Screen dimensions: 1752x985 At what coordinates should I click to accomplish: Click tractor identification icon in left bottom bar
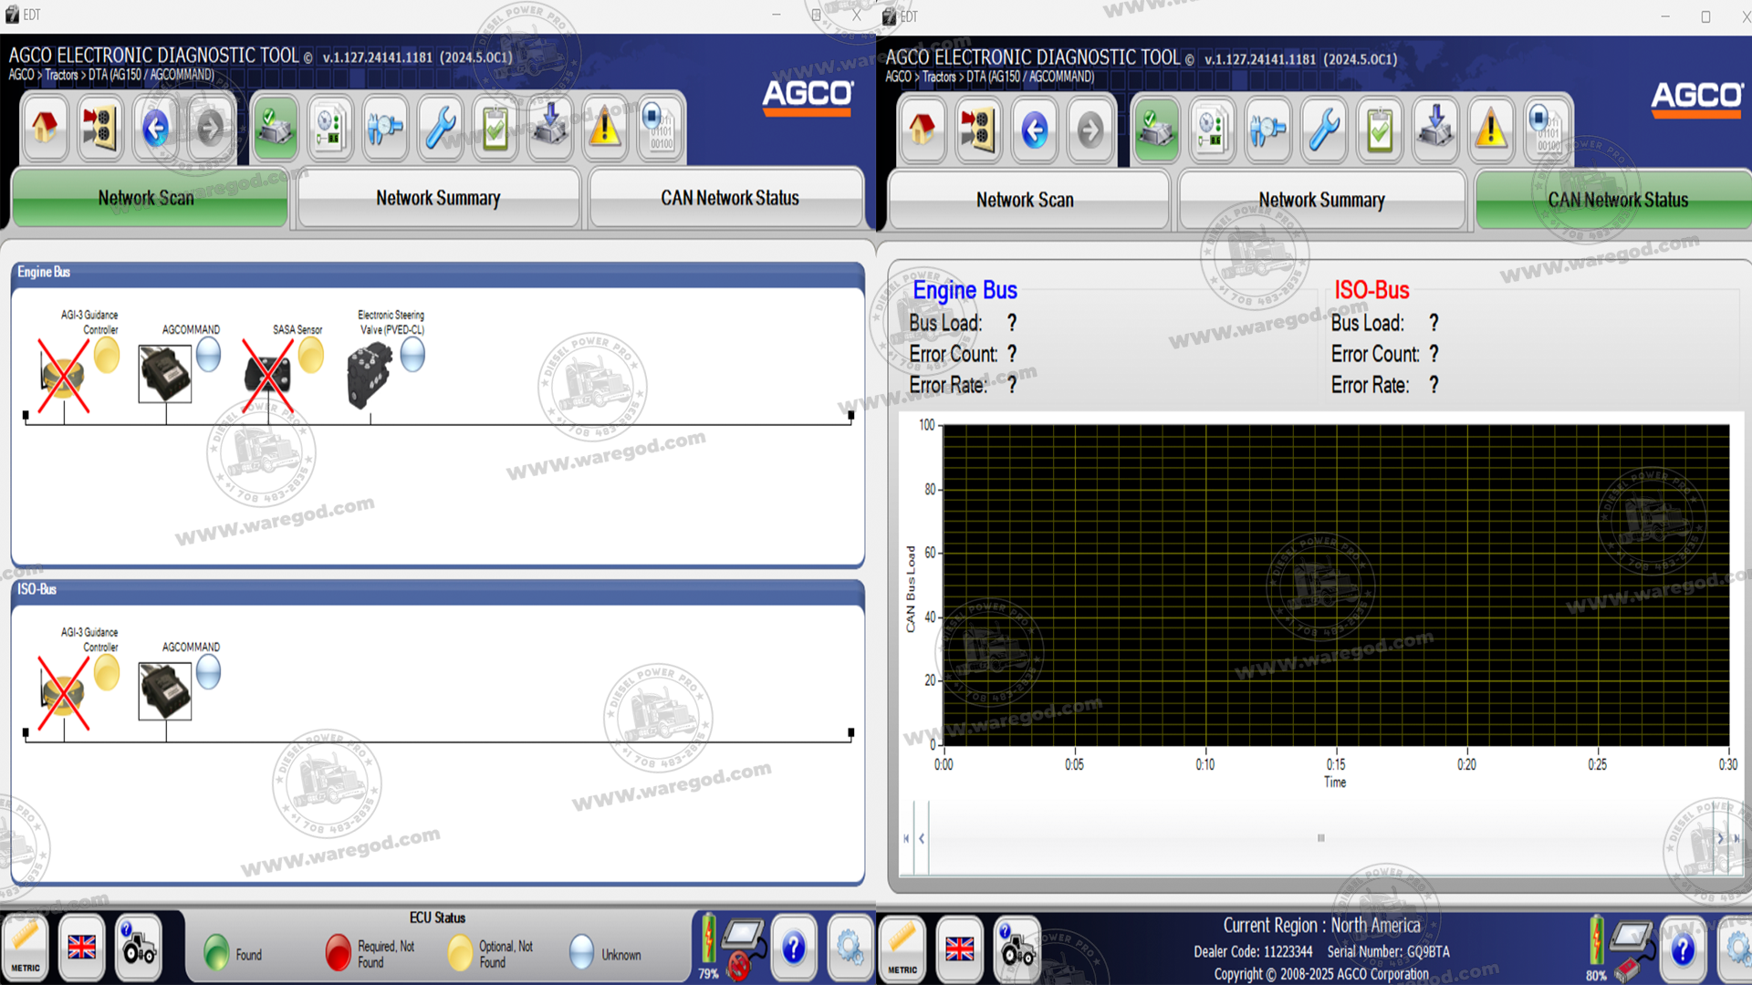(139, 949)
